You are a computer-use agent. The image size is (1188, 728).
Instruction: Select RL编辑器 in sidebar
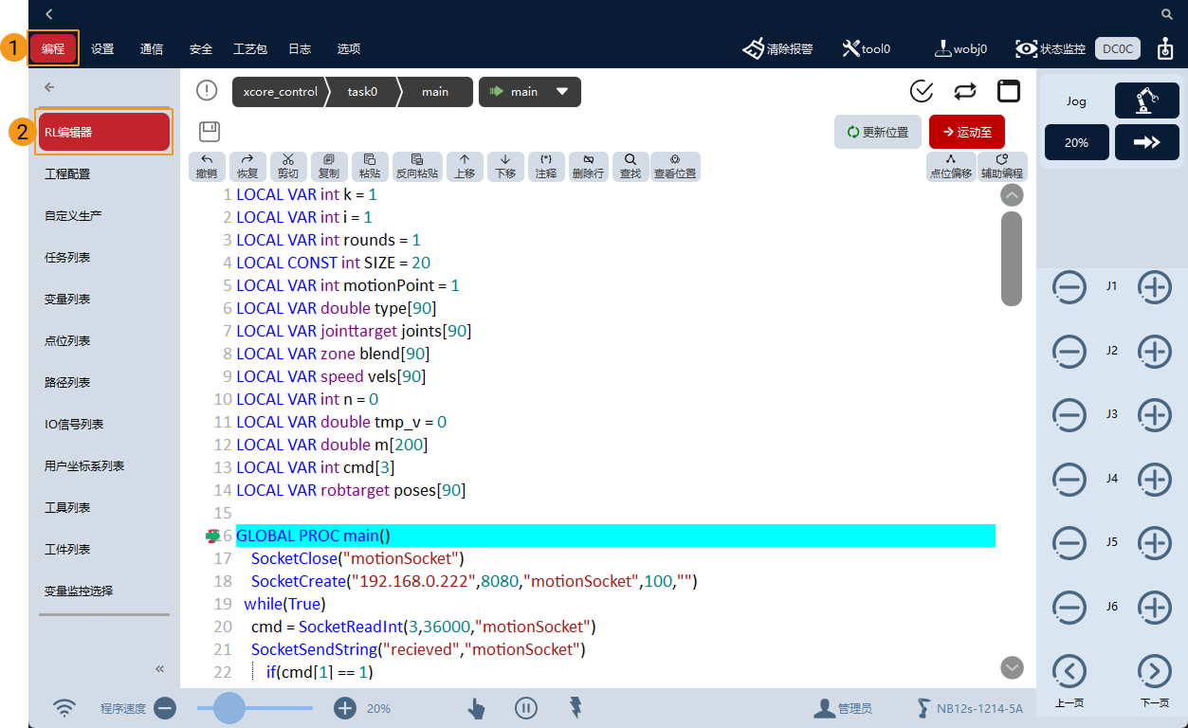tap(104, 132)
